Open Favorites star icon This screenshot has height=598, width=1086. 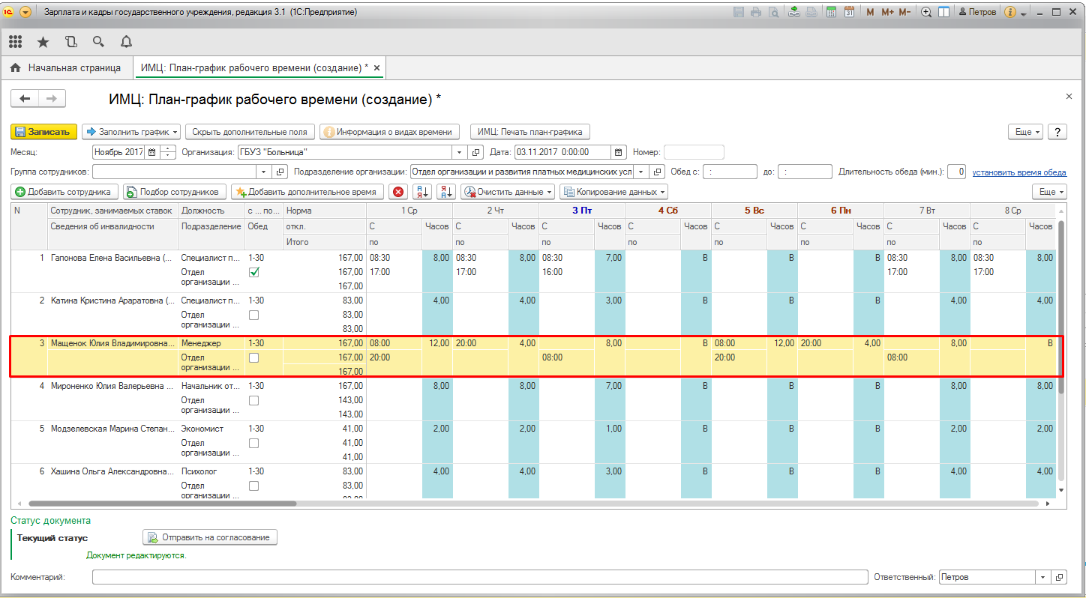tap(43, 42)
